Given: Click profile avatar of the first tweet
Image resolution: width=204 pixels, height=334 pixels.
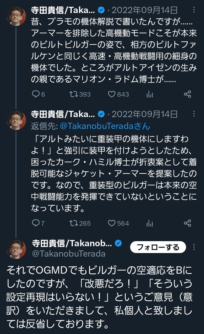Looking at the screenshot, I should tap(16, 16).
